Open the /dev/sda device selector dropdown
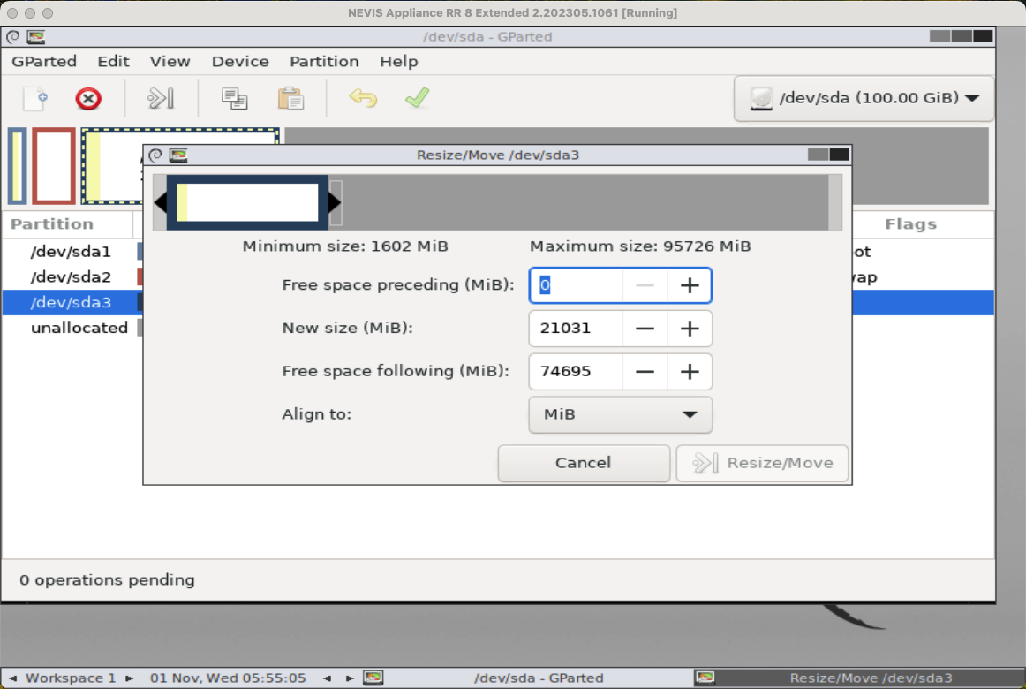The image size is (1026, 689). pos(864,98)
